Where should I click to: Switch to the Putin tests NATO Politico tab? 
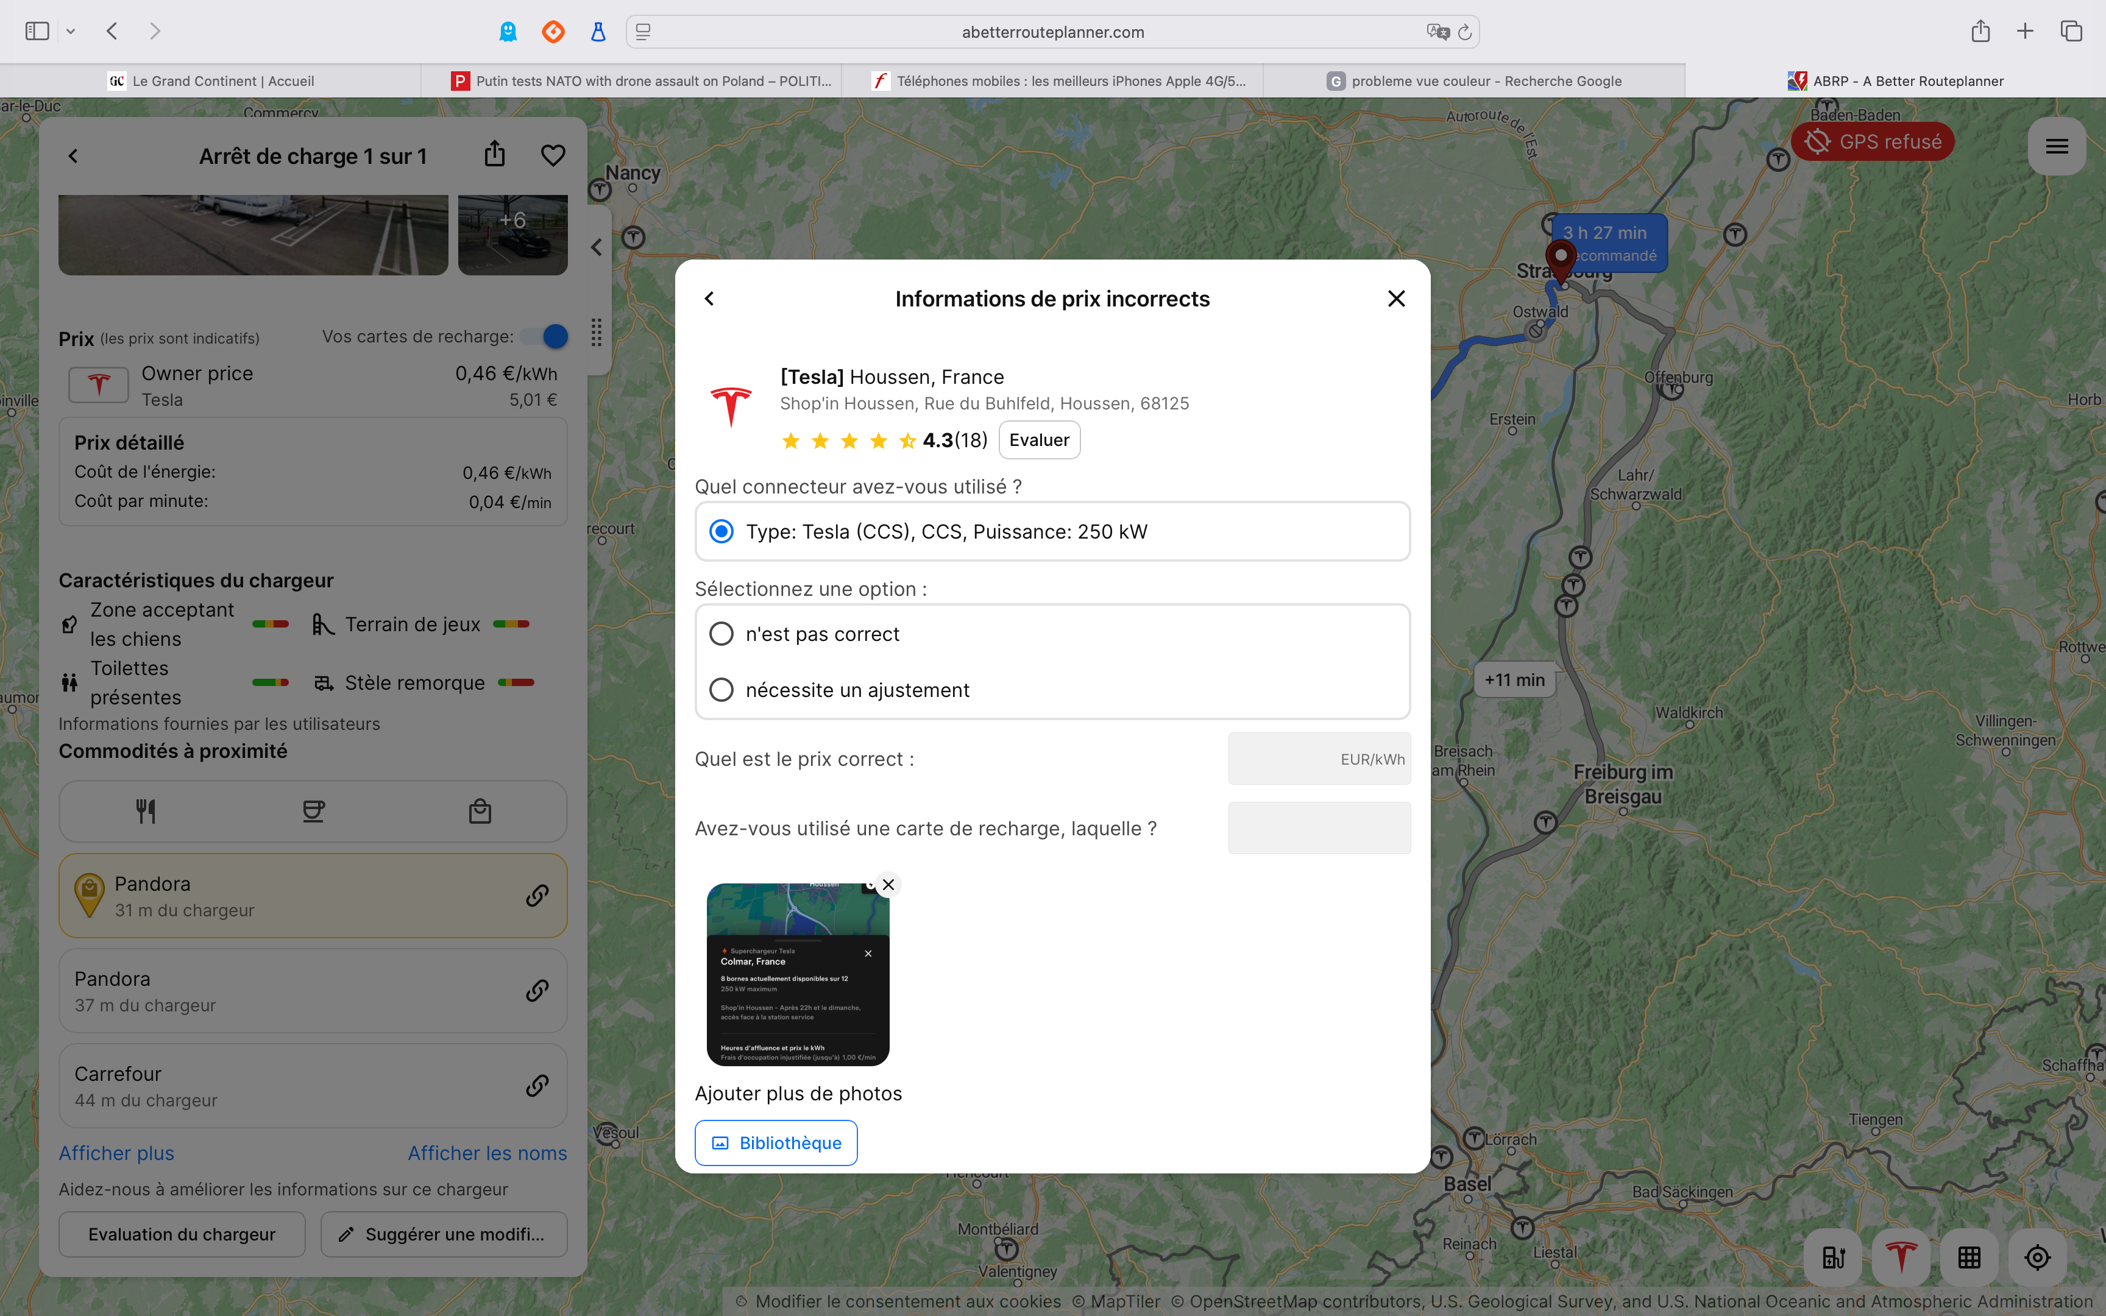632,81
